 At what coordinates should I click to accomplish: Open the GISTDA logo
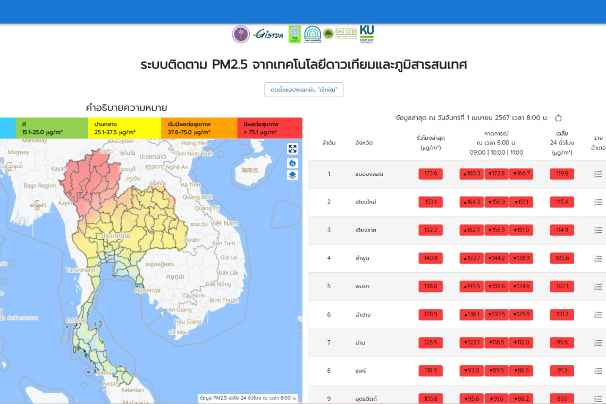point(268,34)
